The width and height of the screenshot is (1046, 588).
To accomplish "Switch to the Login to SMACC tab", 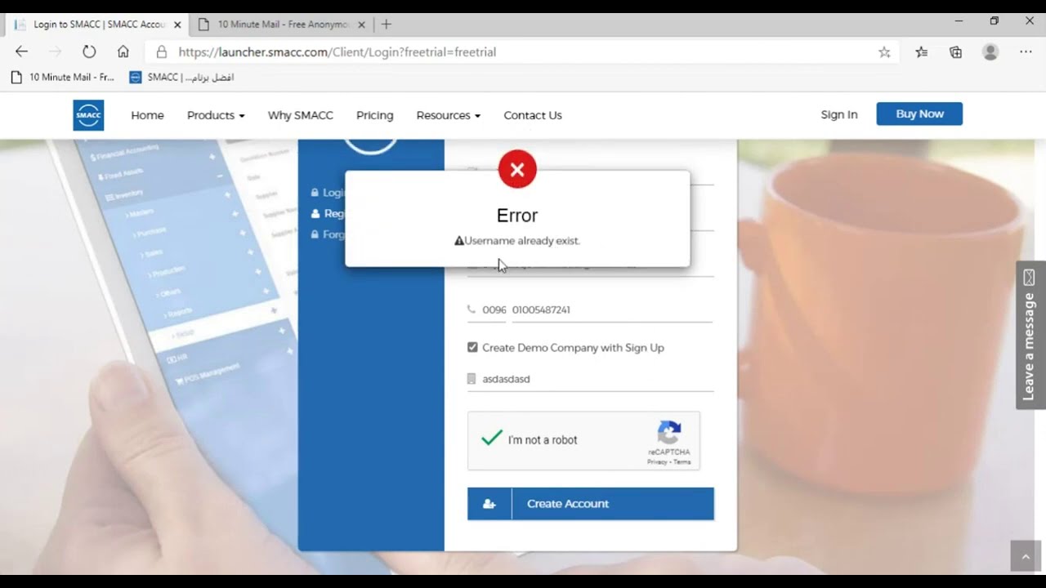I will point(96,24).
